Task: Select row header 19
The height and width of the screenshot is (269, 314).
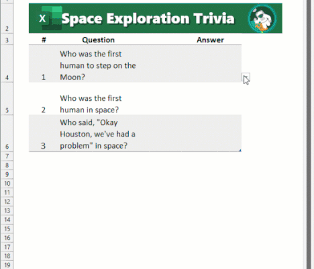Action: (7, 265)
